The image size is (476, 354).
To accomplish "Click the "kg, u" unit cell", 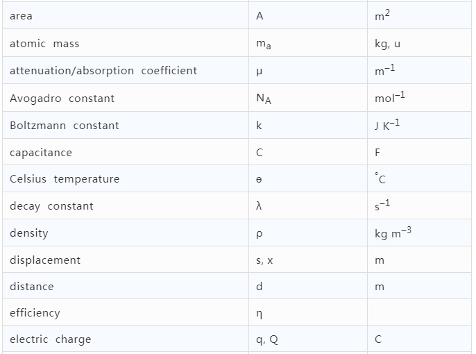I will click(387, 44).
